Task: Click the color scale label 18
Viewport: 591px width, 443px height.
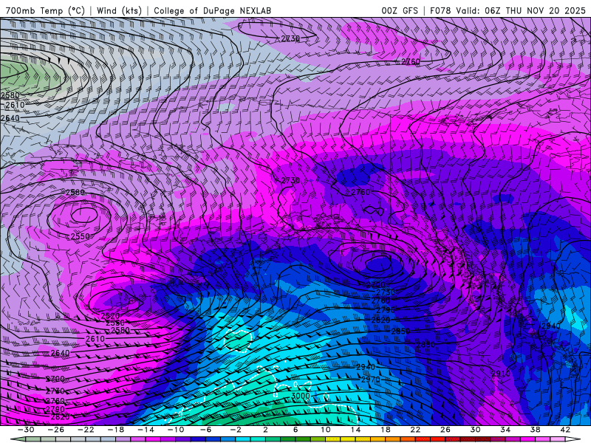Action: pos(385,430)
